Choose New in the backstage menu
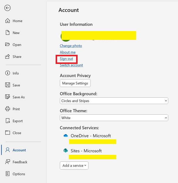178x183 pixels. tap(16, 33)
